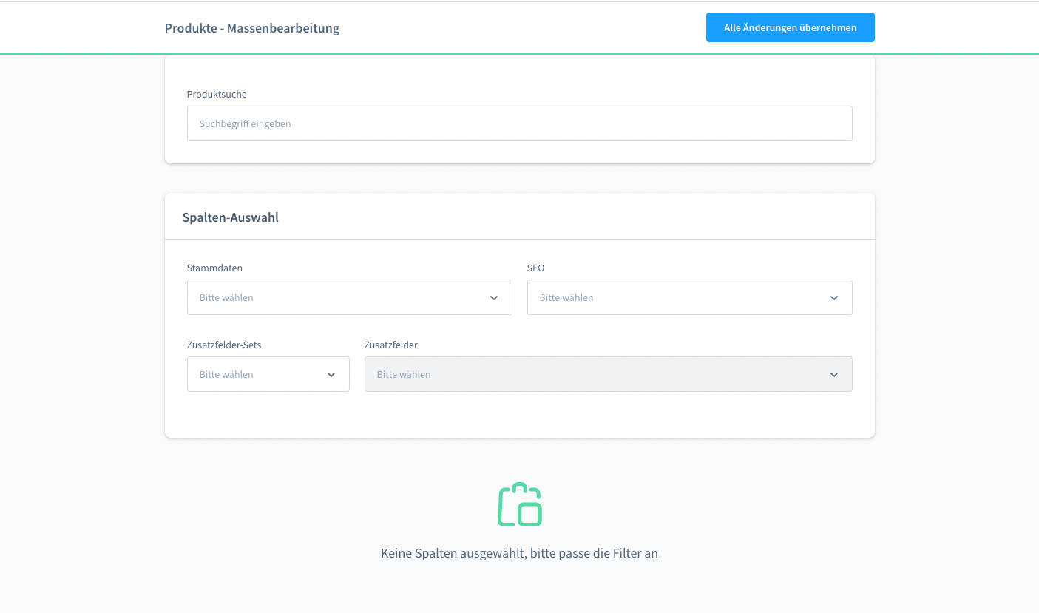1039x613 pixels.
Task: Click the greyed-out Zusatzfelder chevron arrow
Action: (833, 375)
